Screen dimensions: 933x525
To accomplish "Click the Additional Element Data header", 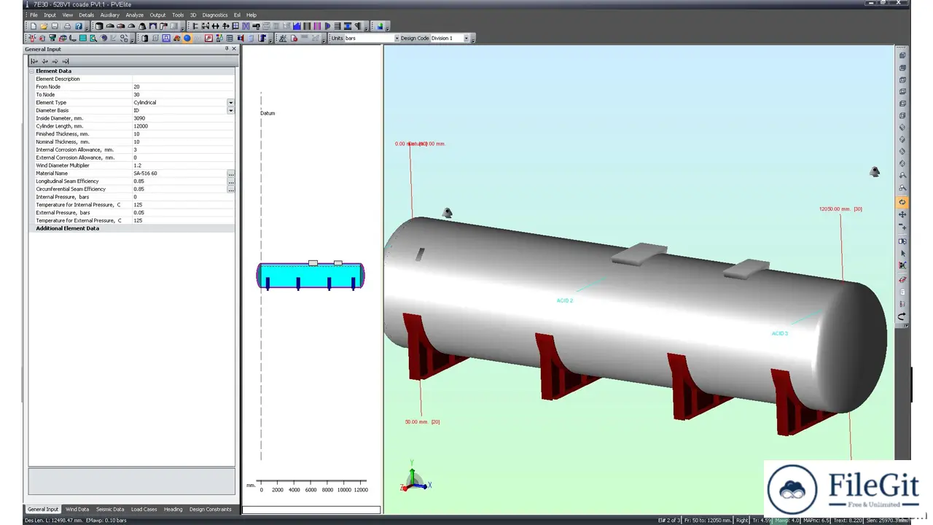I will tap(68, 228).
